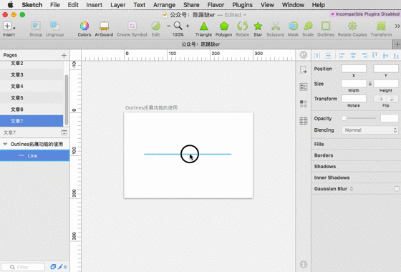This screenshot has height=272, width=401.
Task: Open the Plugins menu
Action: [x=242, y=5]
